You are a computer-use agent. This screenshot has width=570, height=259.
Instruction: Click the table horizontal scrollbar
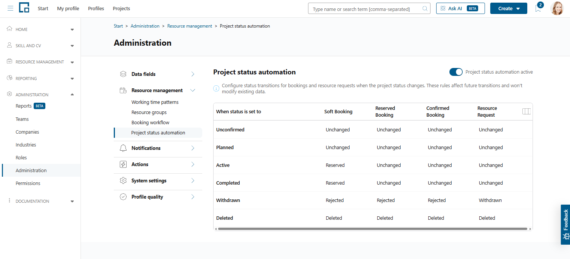point(372,229)
